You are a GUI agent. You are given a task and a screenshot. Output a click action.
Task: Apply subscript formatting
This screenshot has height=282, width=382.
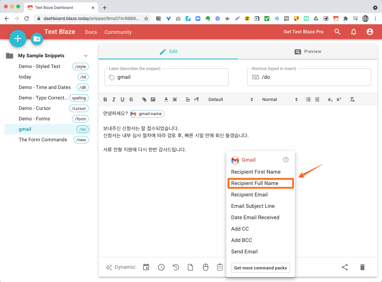[330, 99]
